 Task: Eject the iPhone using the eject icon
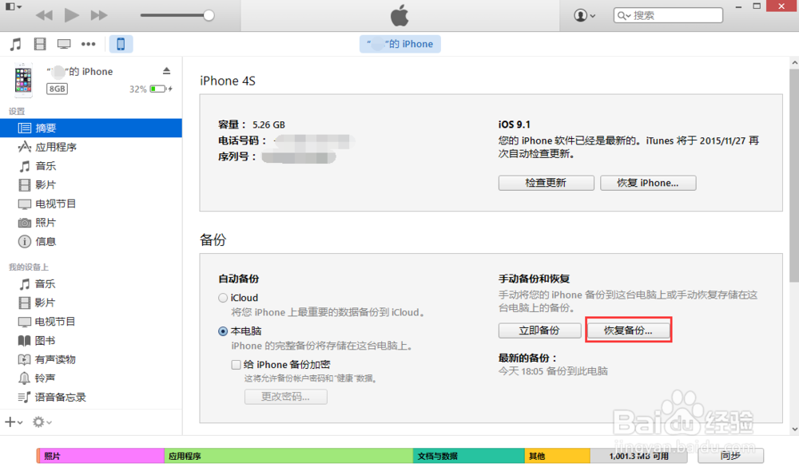click(167, 71)
